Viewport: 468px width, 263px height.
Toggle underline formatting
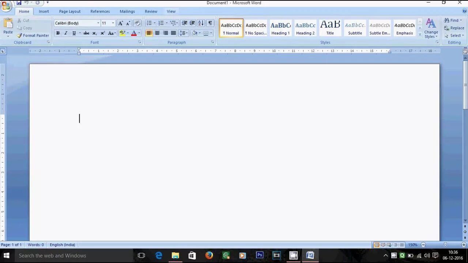click(x=74, y=33)
